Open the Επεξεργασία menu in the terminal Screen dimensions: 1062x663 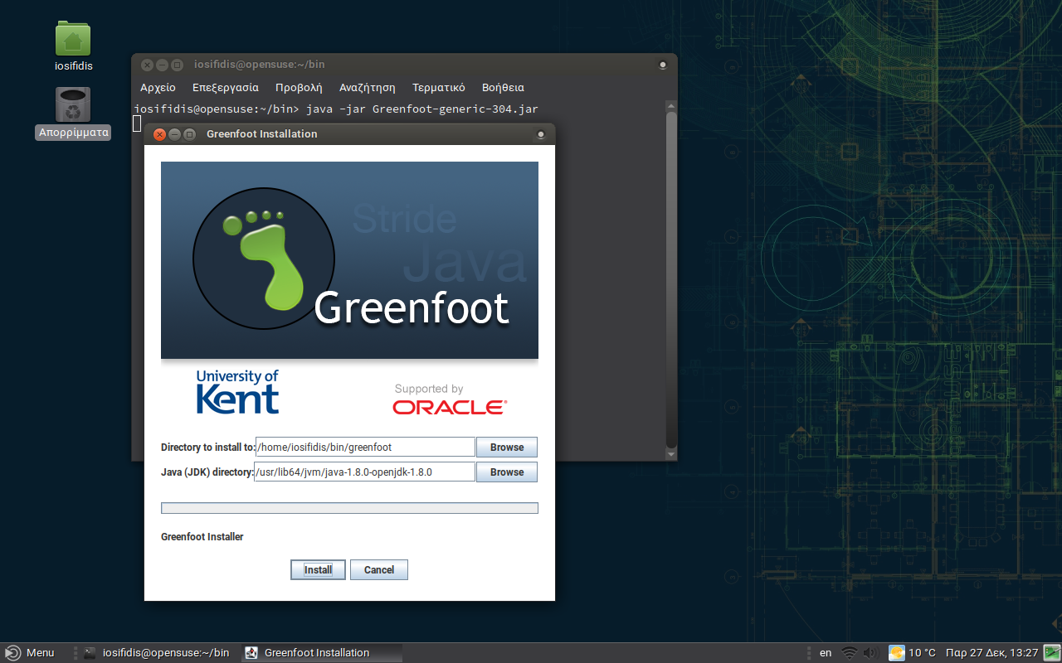[x=226, y=87]
